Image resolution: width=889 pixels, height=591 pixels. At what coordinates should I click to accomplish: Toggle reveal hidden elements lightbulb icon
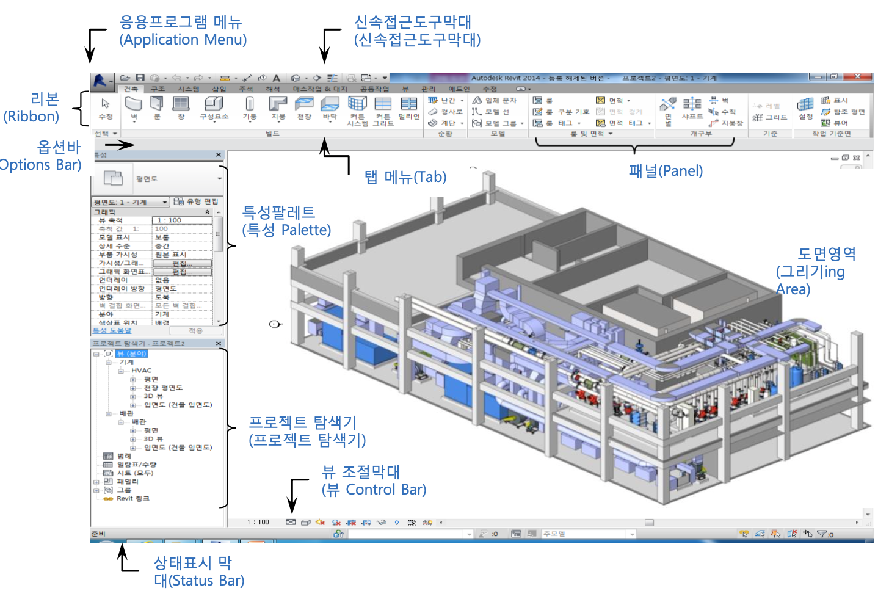click(397, 522)
